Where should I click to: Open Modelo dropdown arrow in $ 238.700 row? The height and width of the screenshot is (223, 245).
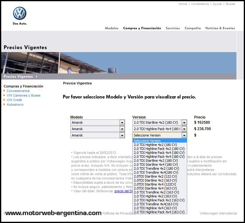click(122, 129)
